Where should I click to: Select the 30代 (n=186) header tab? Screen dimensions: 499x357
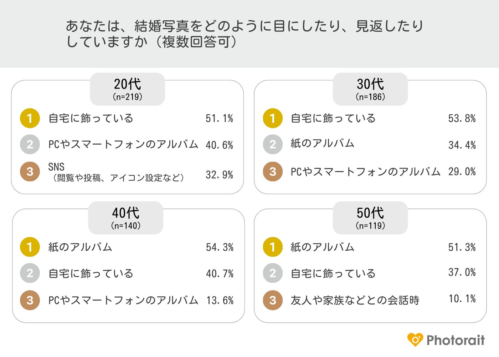[x=370, y=89]
